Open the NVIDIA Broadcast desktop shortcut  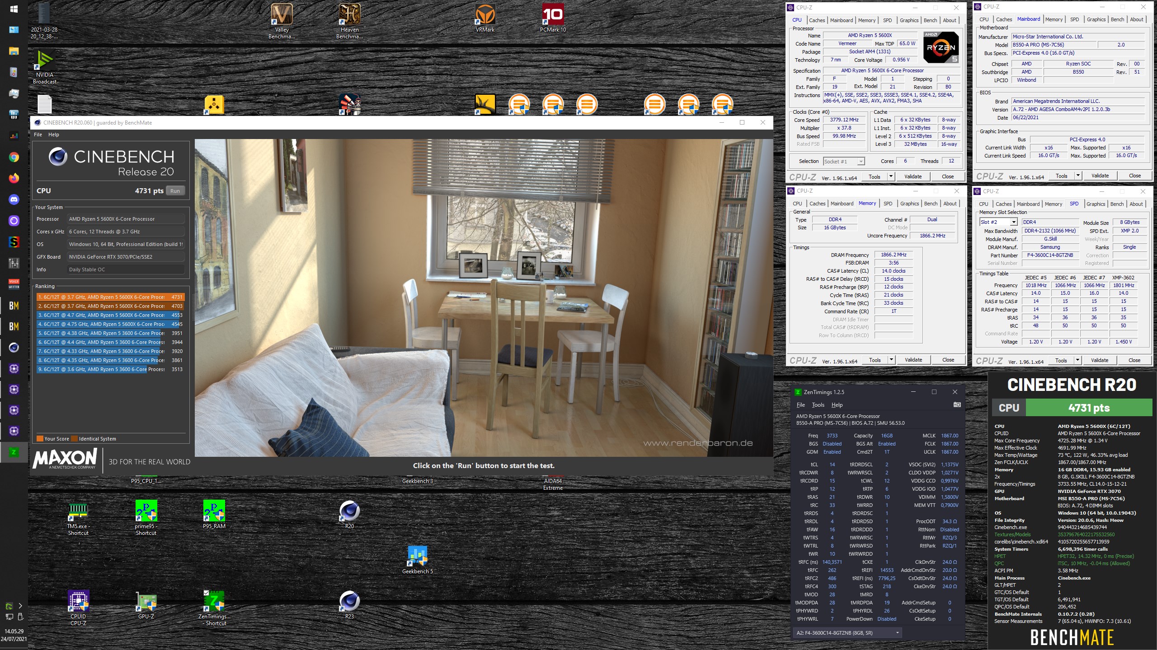point(45,67)
